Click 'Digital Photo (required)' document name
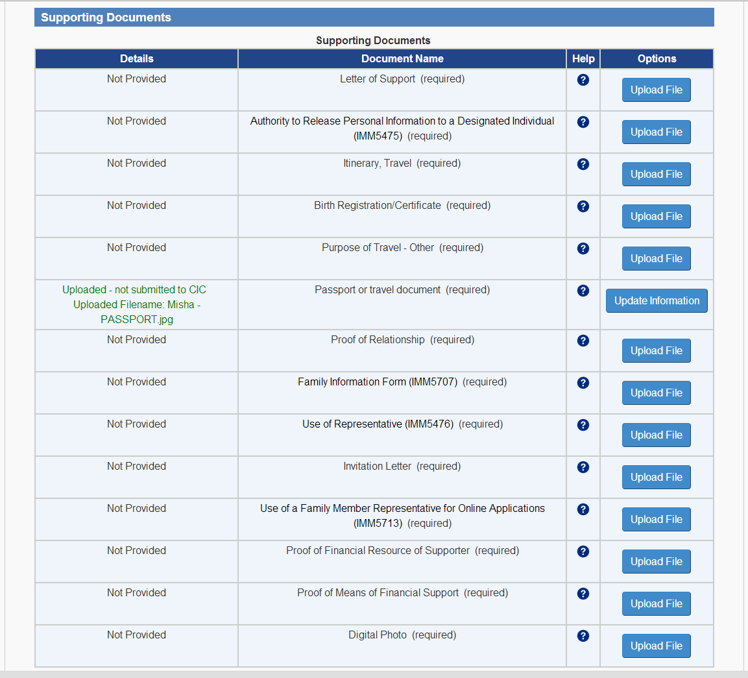 pyautogui.click(x=402, y=635)
